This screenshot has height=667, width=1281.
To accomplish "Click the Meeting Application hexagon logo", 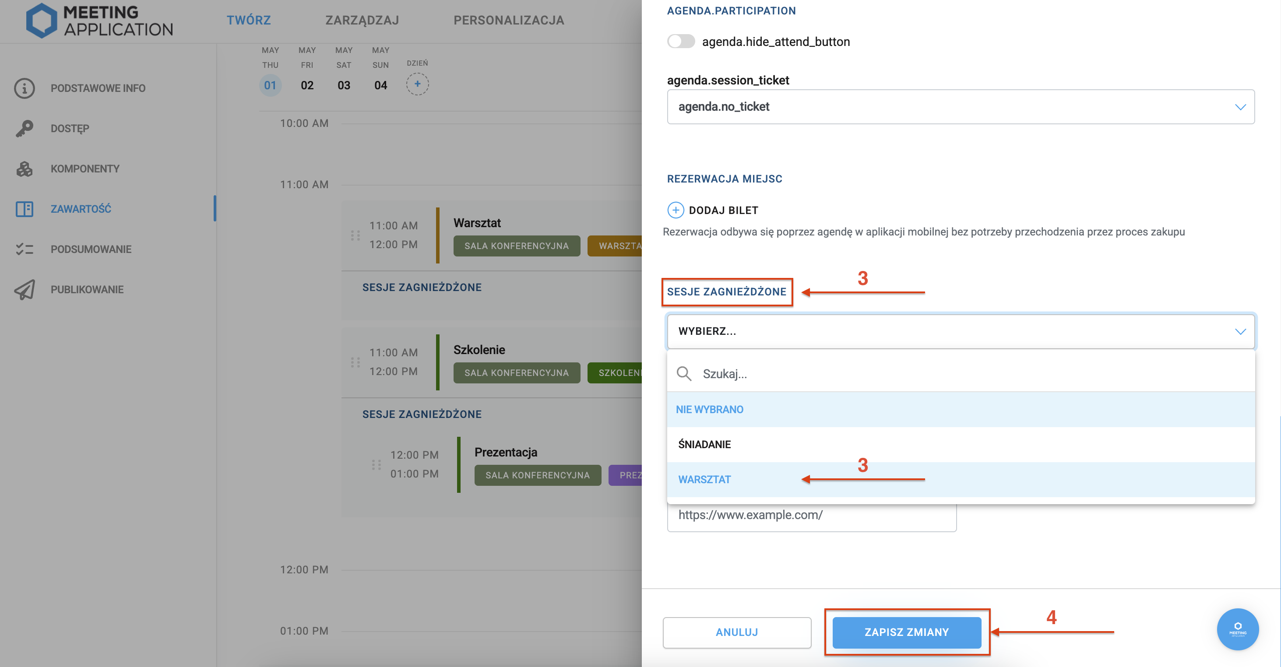I will (x=42, y=21).
